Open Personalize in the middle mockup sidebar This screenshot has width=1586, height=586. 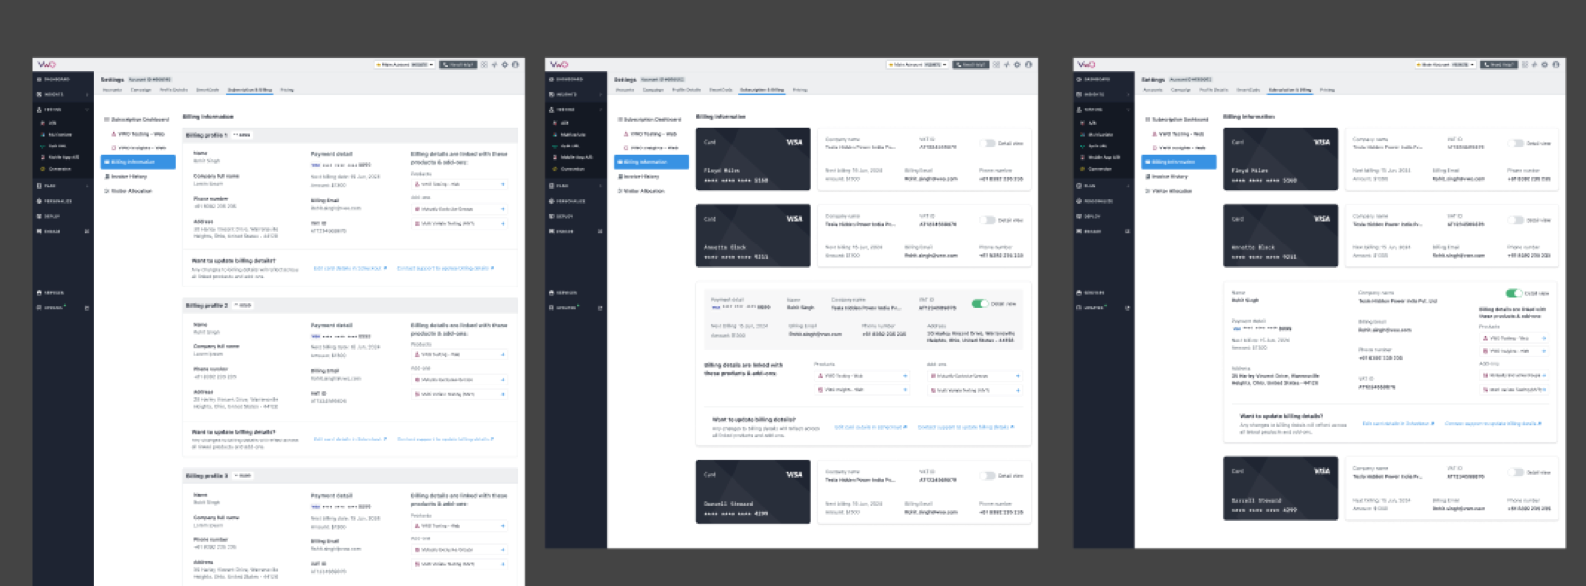[567, 201]
